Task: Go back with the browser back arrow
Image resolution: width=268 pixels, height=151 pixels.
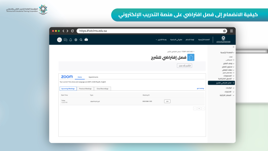Action: pyautogui.click(x=63, y=31)
